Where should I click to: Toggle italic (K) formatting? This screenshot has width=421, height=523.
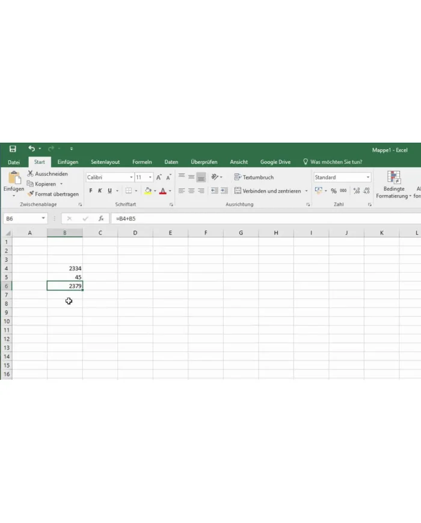point(100,191)
